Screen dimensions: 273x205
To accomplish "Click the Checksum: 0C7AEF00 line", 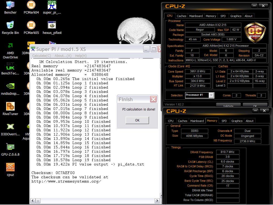I will pos(53,173).
